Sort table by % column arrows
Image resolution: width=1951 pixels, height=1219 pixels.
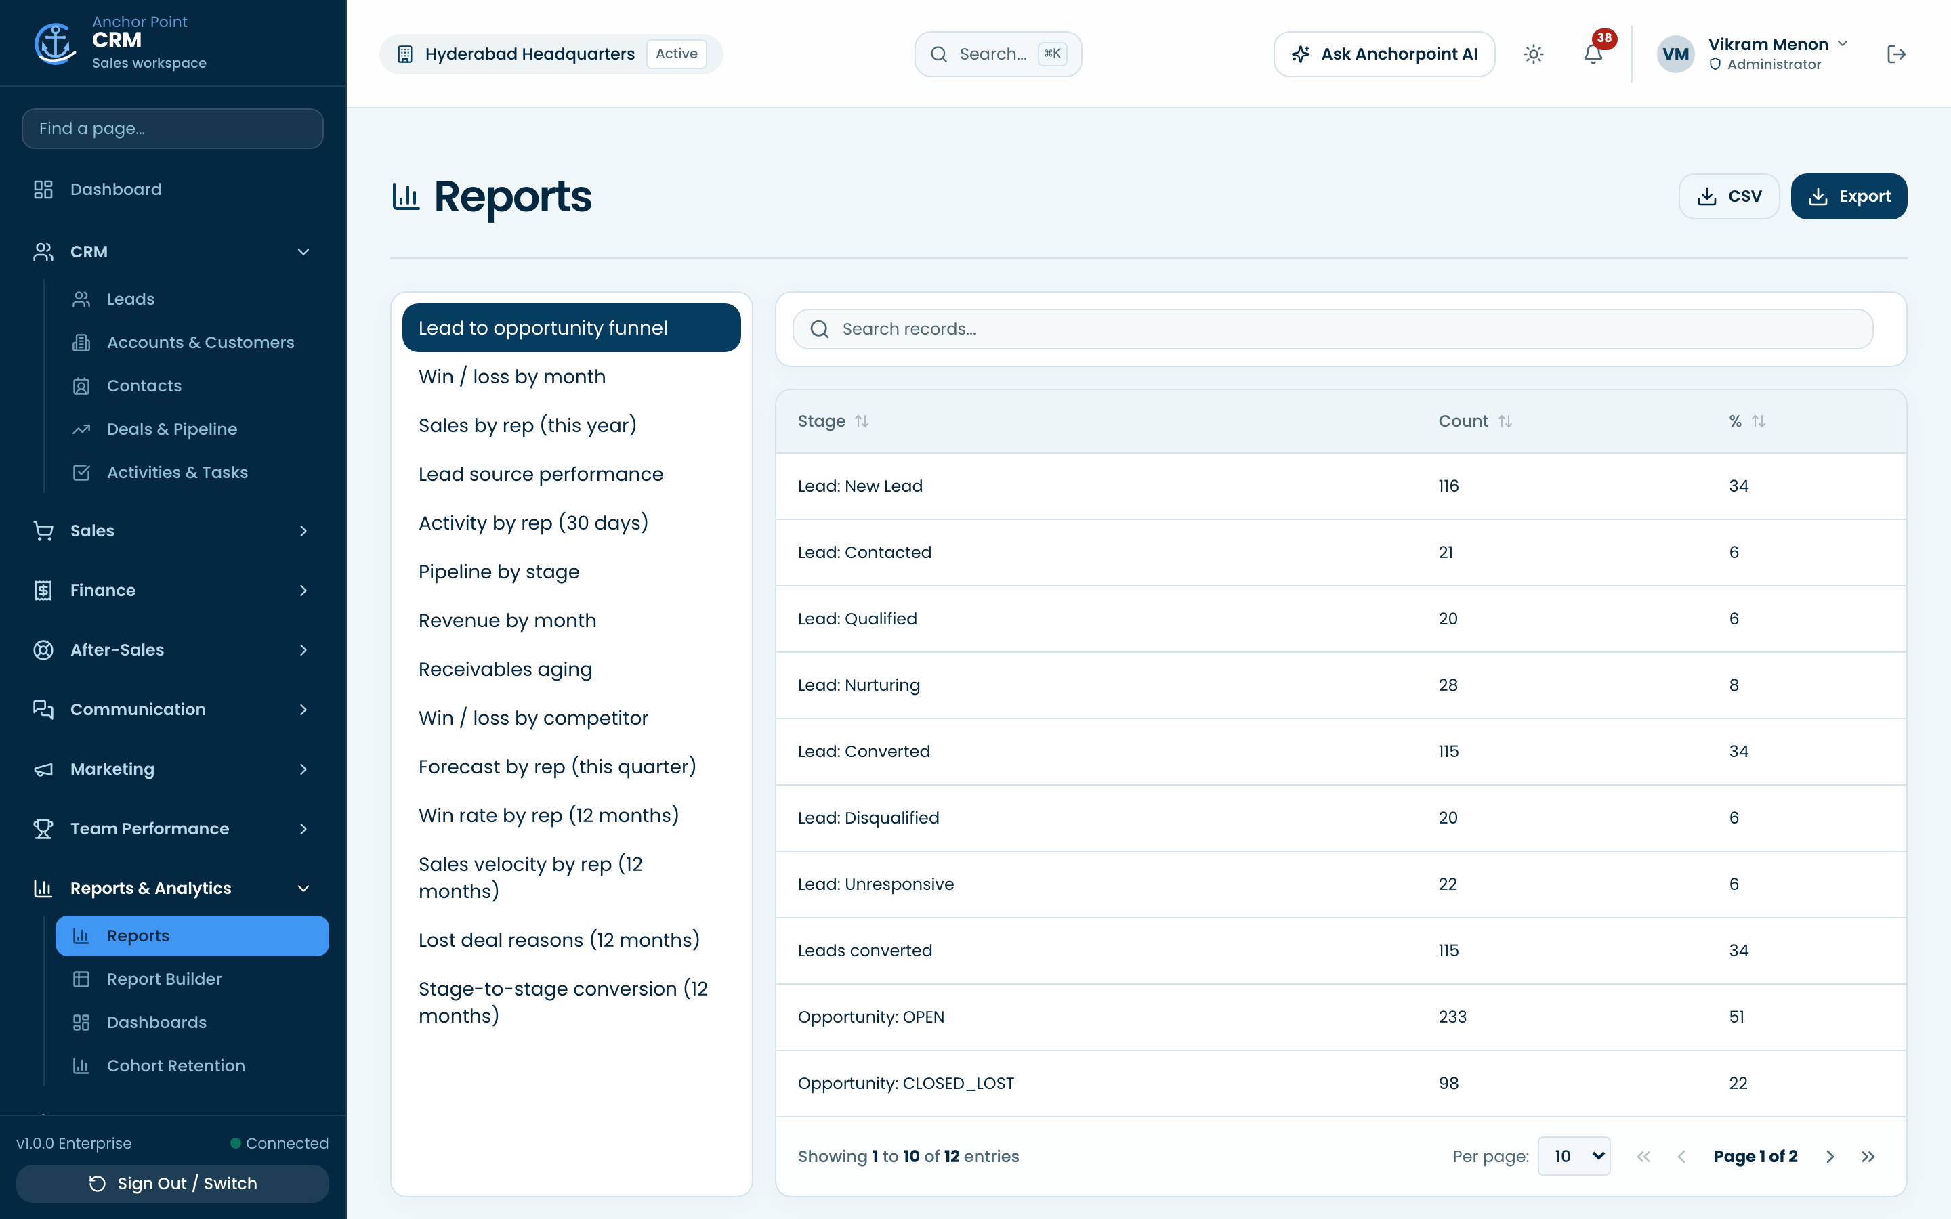1759,421
